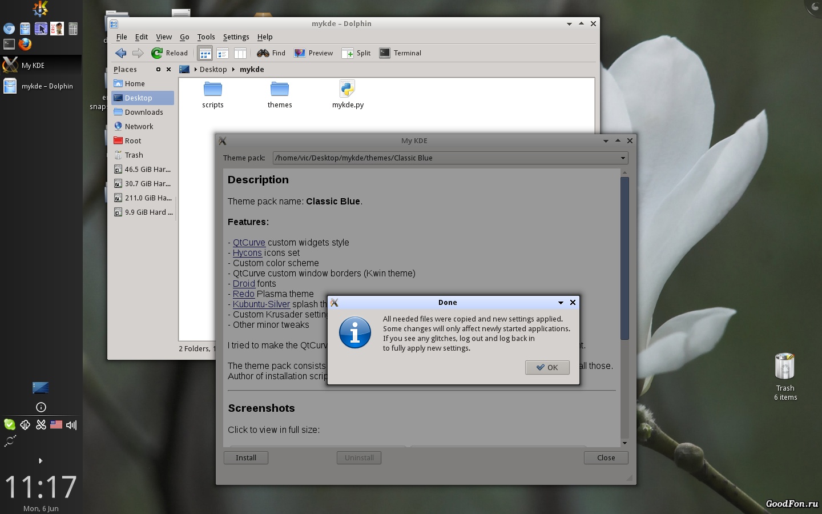The image size is (822, 514).
Task: Select Home in Places panel
Action: (x=143, y=83)
